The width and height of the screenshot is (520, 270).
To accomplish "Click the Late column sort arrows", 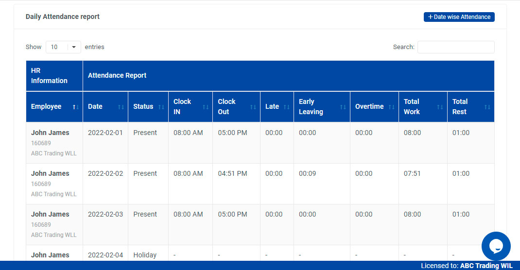I will [x=286, y=107].
